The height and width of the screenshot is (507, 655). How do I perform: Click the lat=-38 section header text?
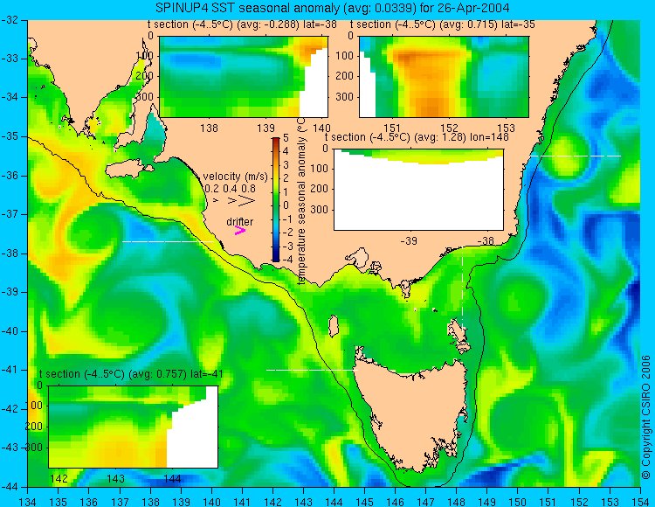click(242, 24)
